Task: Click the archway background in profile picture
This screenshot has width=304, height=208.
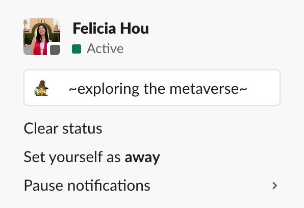Action: point(42,24)
